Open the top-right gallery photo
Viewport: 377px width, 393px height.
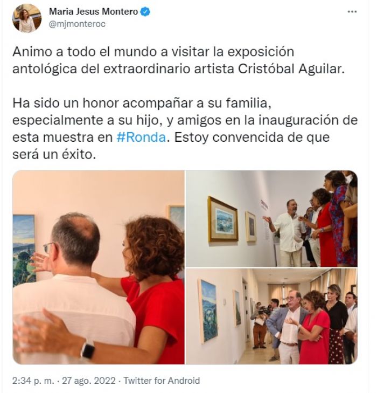[x=271, y=218]
